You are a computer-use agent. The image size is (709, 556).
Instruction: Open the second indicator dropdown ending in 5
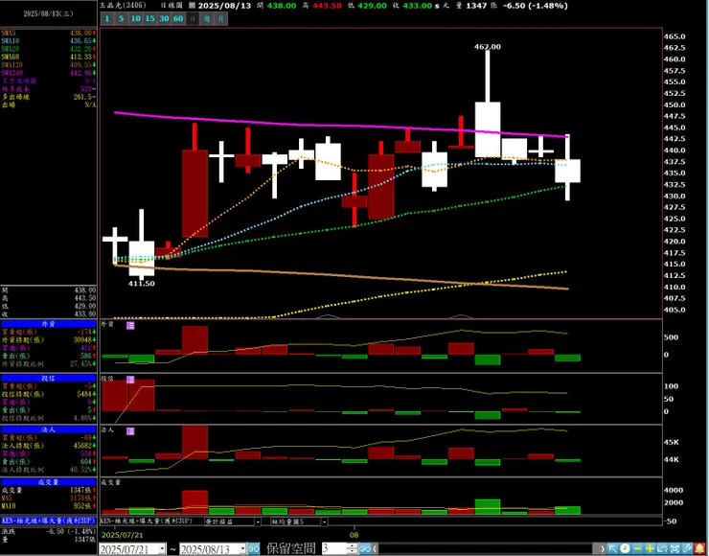[x=324, y=521]
